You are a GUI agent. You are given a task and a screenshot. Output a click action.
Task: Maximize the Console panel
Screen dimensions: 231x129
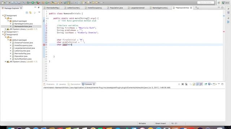coord(222,84)
